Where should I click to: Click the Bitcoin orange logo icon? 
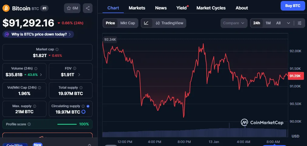[x=6, y=8]
